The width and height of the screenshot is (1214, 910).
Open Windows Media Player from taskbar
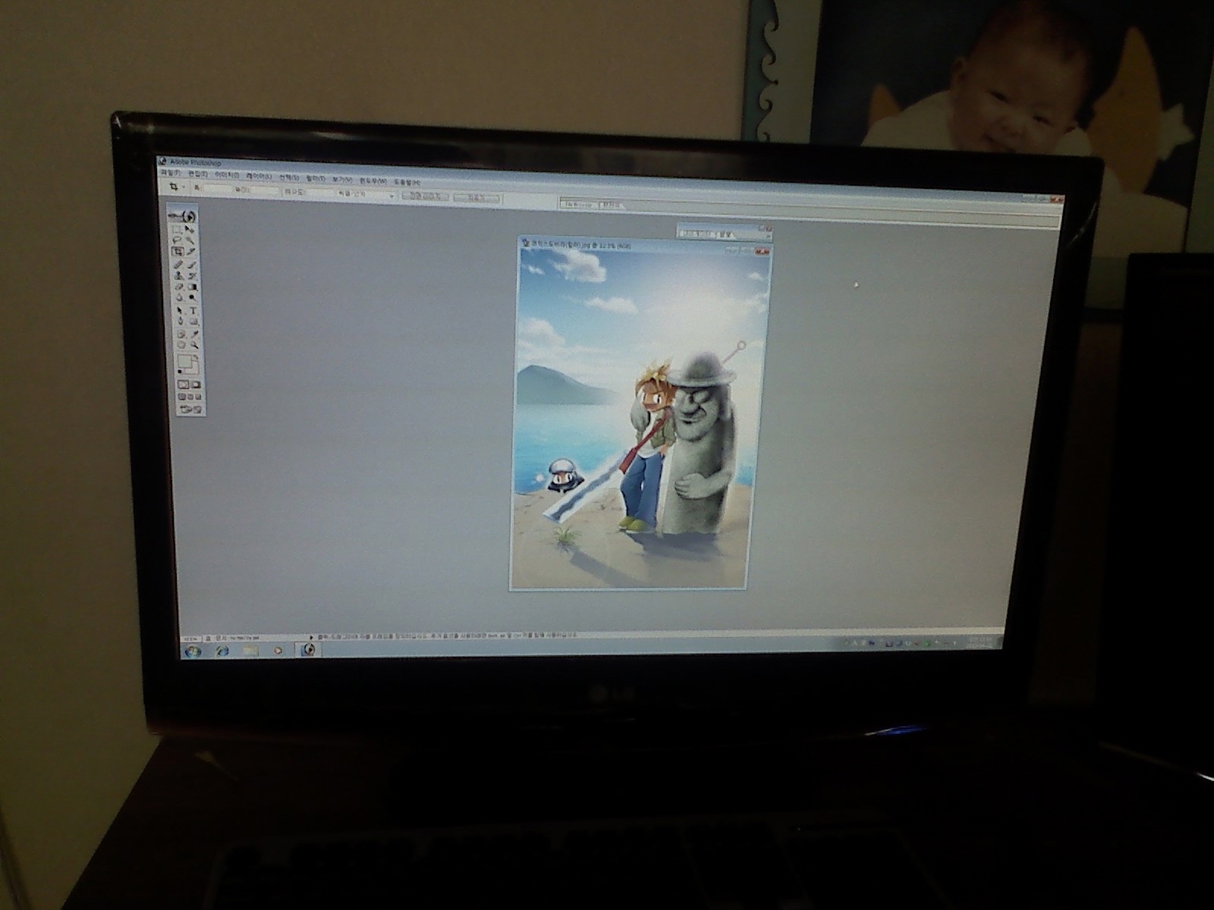coord(278,651)
